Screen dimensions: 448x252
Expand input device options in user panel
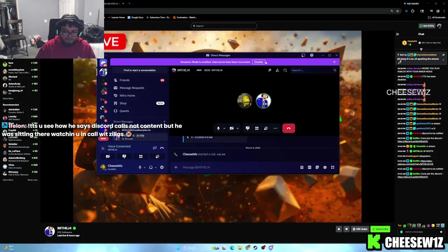(x=144, y=167)
